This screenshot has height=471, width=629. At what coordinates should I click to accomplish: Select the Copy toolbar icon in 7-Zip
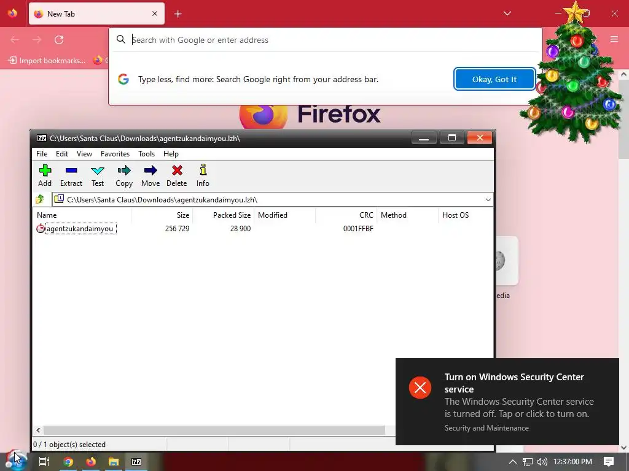tap(124, 175)
